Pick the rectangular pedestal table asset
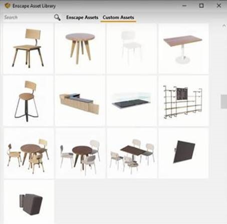The width and height of the screenshot is (227, 224). coord(183,49)
